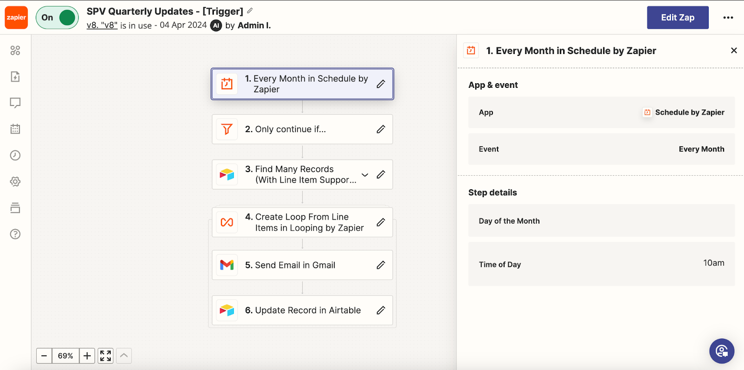The height and width of the screenshot is (370, 744).
Task: Click the Edit Zap button
Action: pyautogui.click(x=678, y=18)
